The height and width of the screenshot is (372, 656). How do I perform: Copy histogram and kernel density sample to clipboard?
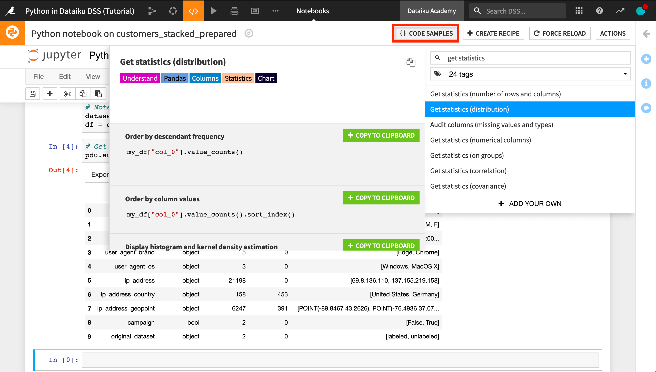(381, 245)
